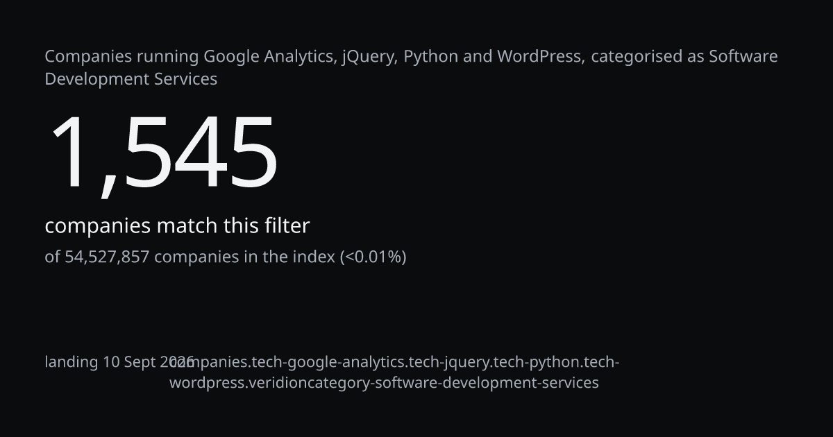Screen dimensions: 833x437
Task: Click the '(<0.01%)' percentage text
Action: pyautogui.click(x=373, y=257)
